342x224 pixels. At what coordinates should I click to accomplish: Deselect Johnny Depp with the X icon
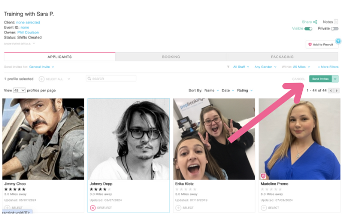[x=93, y=207]
